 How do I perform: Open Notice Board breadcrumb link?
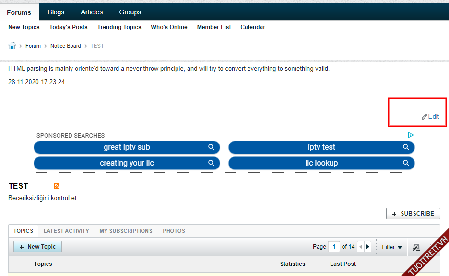click(66, 46)
